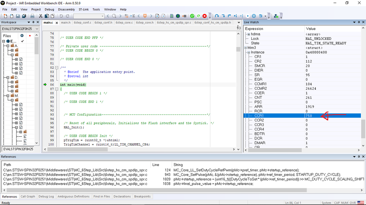This screenshot has height=205, width=366.
Task: Open the ST-Link menu
Action: [x=84, y=9]
